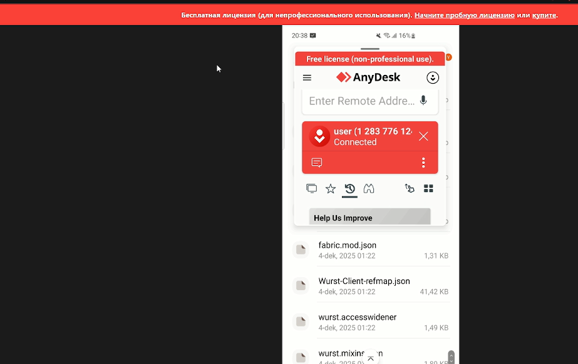Open the discovered devices binoculars tab
Image resolution: width=578 pixels, height=364 pixels.
click(369, 188)
